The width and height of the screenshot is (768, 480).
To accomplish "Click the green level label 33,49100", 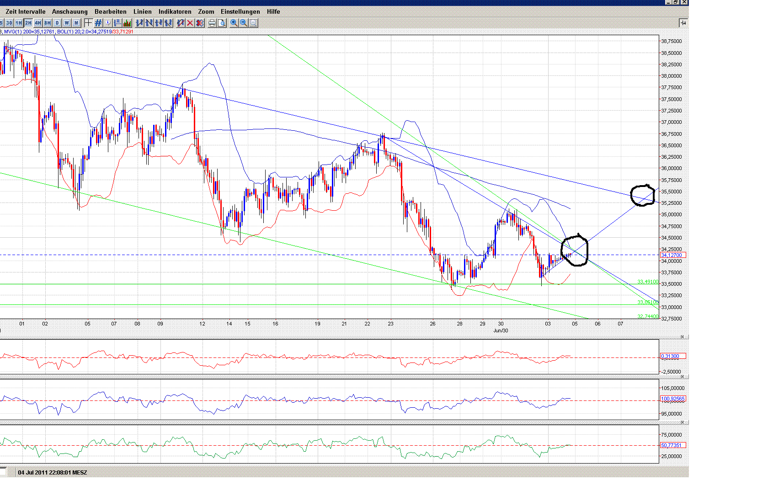I will click(x=648, y=282).
